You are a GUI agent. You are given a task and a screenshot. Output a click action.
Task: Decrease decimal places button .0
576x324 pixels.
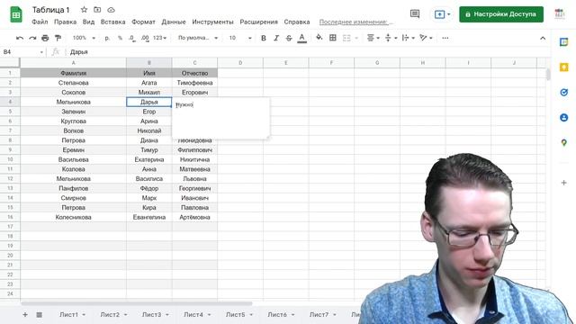pos(132,38)
